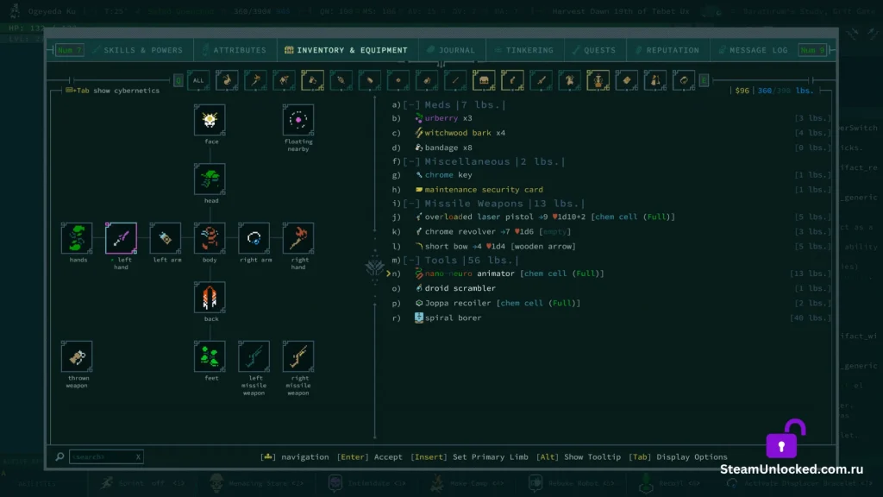Collapse the Missile Weapons category

click(x=411, y=204)
